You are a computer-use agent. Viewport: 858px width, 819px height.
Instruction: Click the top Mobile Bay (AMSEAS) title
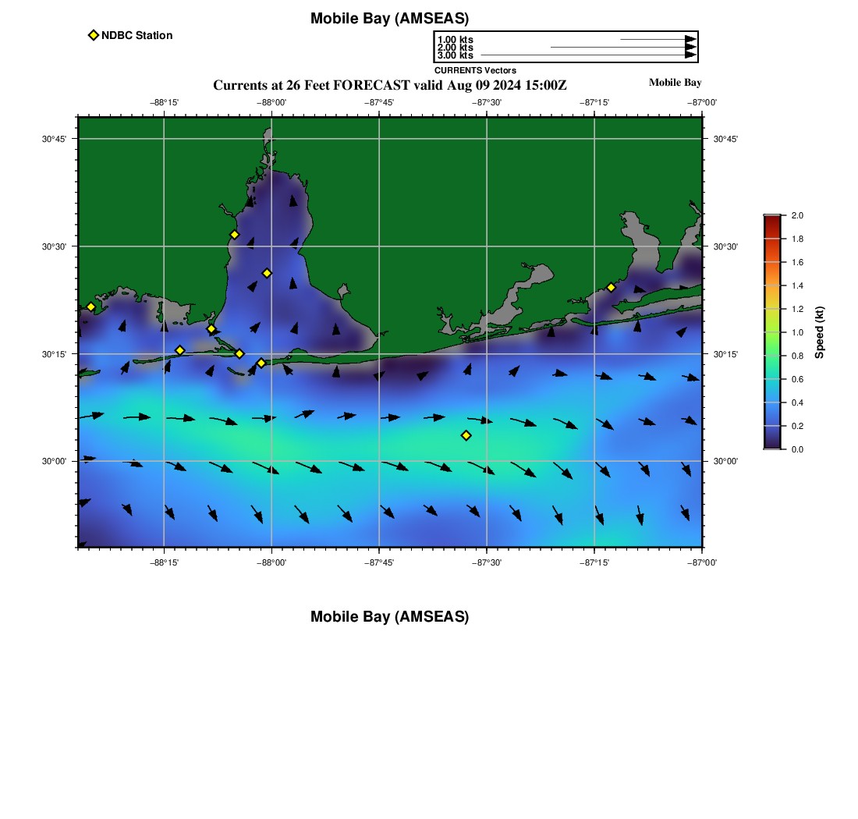[389, 19]
